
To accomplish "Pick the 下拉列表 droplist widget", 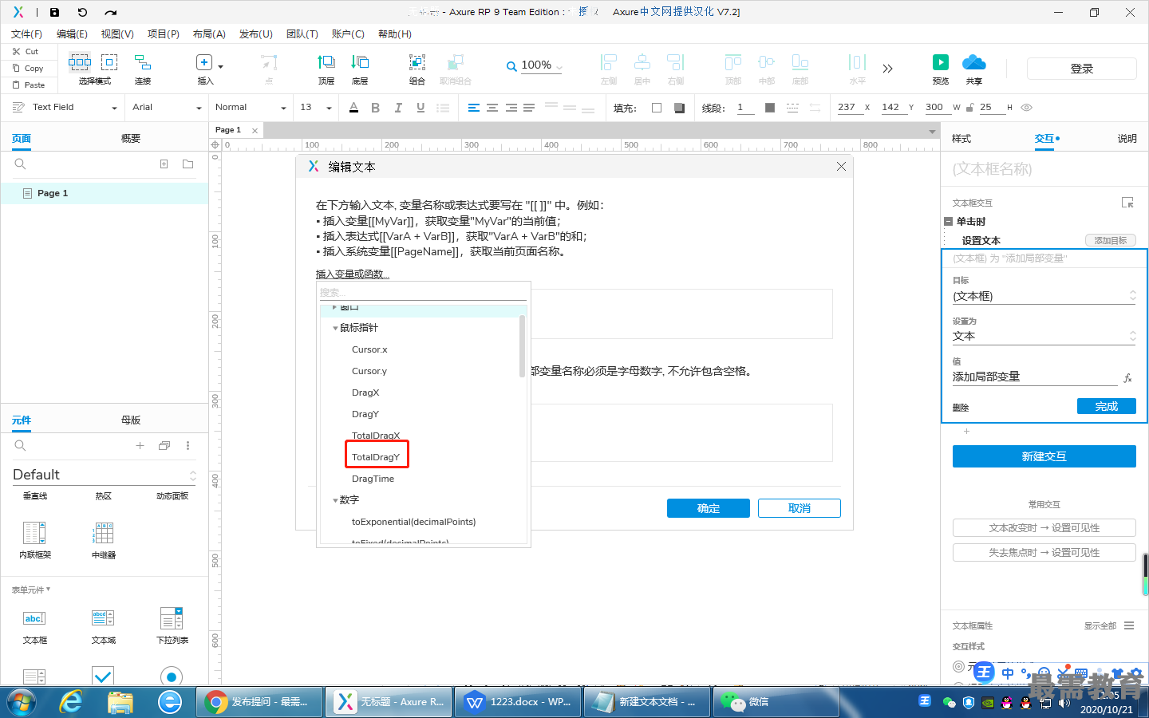I will (172, 627).
